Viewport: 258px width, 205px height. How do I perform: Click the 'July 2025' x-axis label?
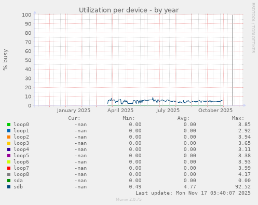168,111
